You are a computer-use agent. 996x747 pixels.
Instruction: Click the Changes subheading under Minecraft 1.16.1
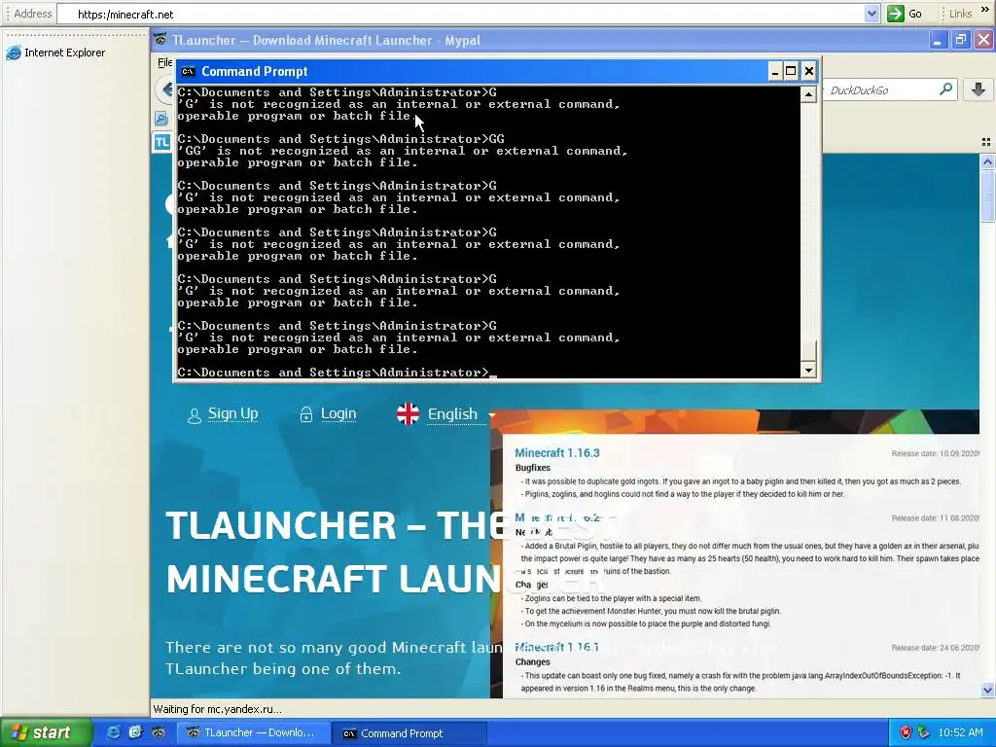pyautogui.click(x=532, y=661)
